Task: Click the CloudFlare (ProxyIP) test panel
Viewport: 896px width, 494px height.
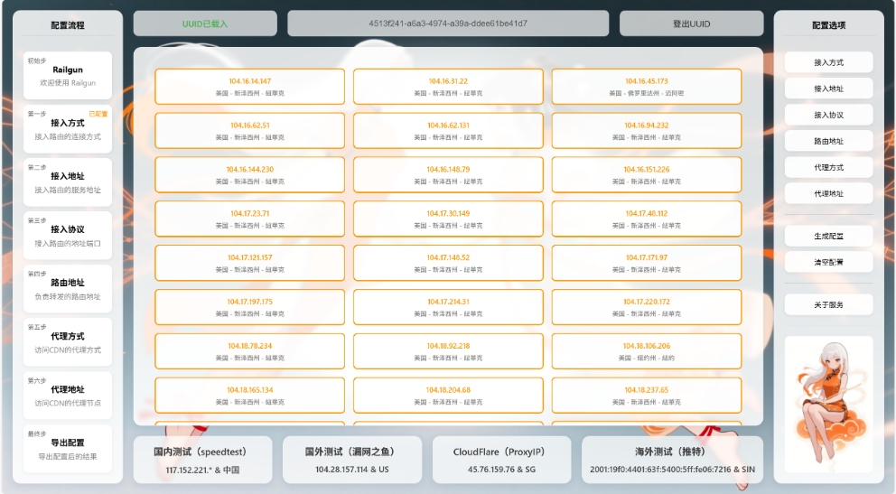Action: click(500, 460)
